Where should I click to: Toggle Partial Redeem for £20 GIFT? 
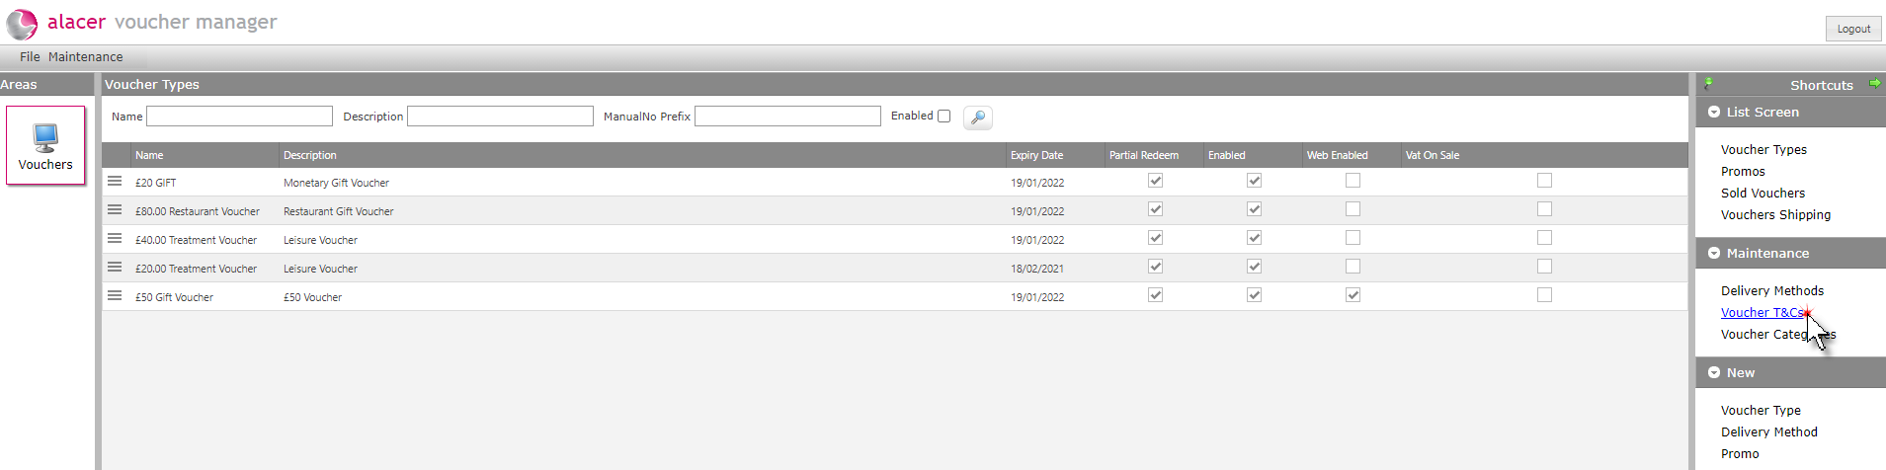coord(1155,181)
